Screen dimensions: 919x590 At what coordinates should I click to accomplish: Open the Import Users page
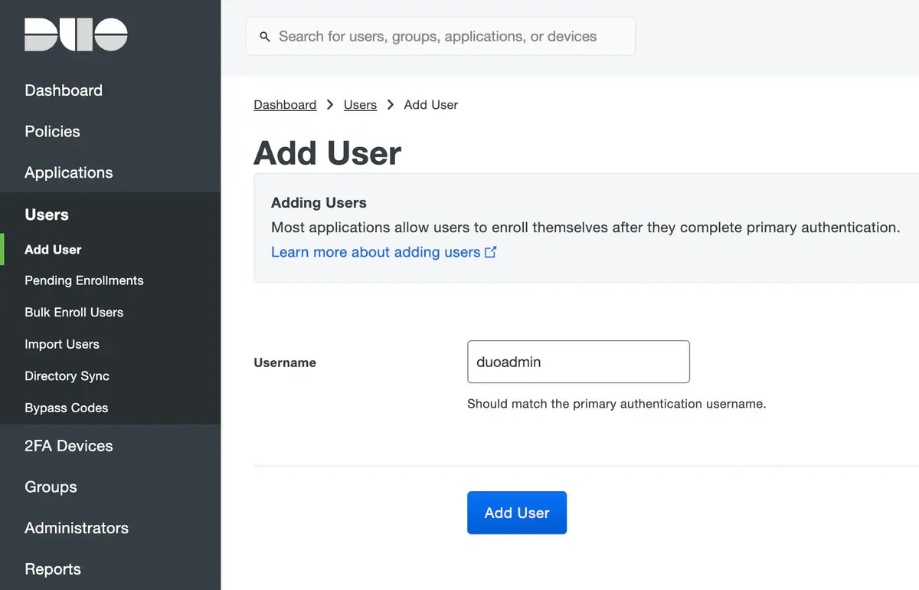(x=62, y=344)
